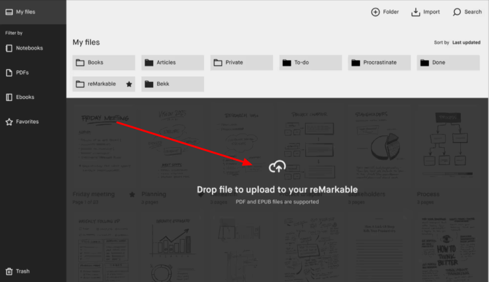Click the Articles folder icon
The image size is (489, 282).
point(149,63)
